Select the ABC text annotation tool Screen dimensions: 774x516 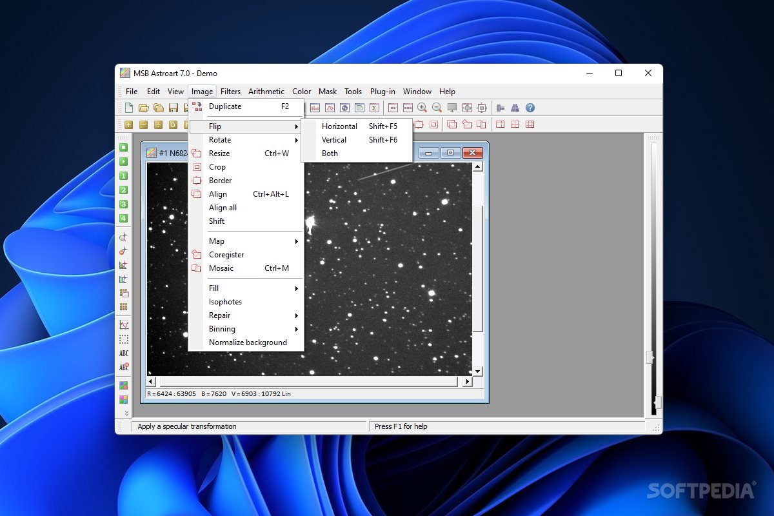(123, 353)
